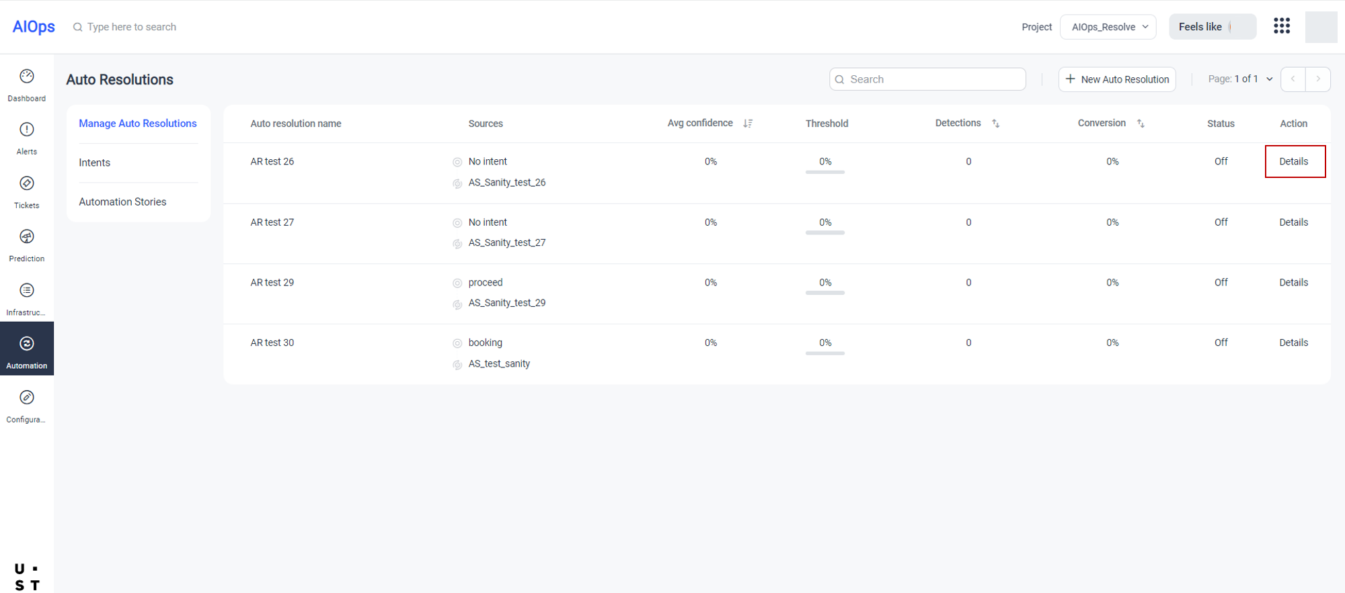Open the Tickets section icon

pos(27,183)
